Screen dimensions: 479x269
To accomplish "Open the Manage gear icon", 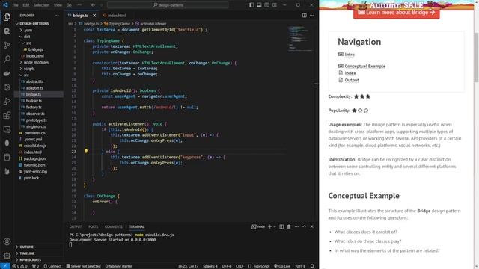I will (x=7, y=256).
